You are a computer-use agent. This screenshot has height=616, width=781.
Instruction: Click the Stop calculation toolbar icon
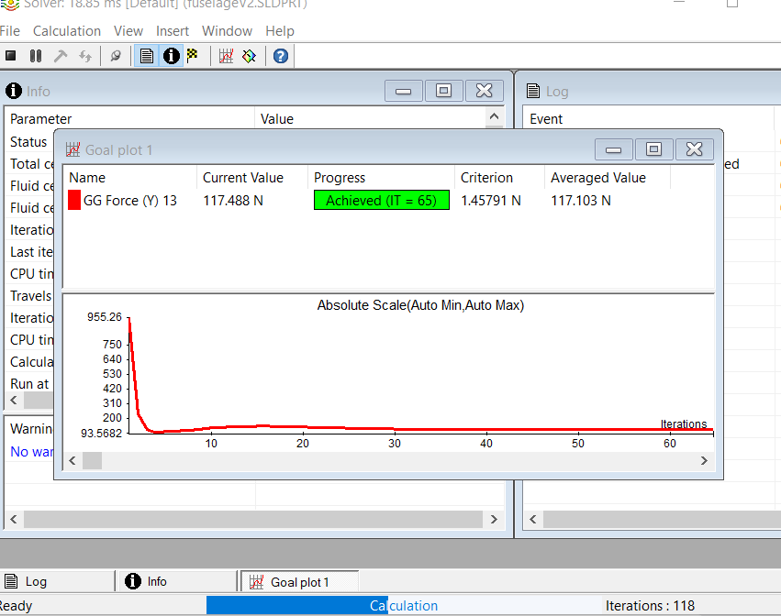(x=11, y=56)
